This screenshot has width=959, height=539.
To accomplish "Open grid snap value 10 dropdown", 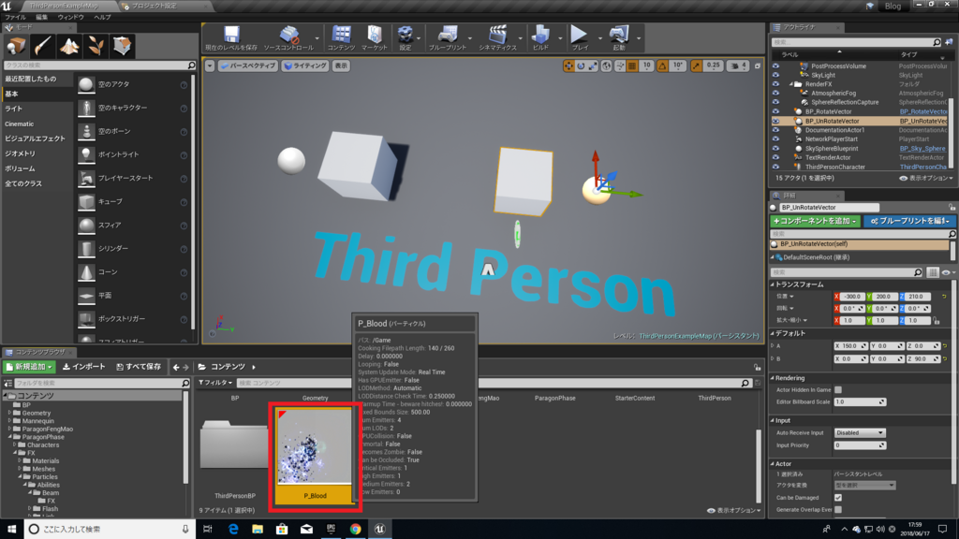I will point(646,66).
